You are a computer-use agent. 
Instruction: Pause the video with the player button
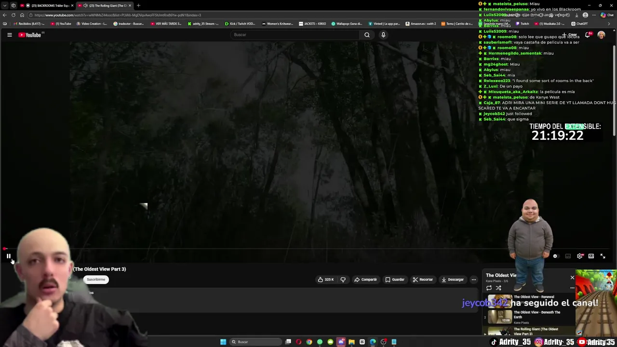(9, 256)
